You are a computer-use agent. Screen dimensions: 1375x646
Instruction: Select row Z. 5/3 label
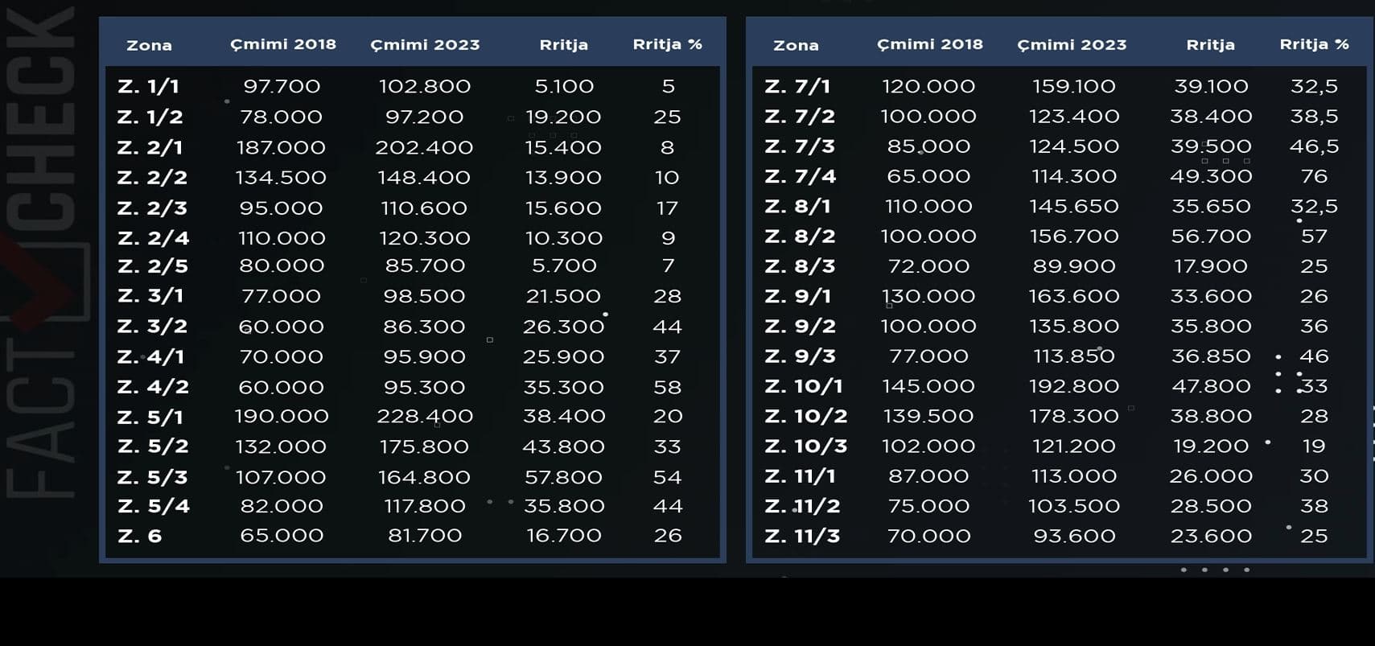tap(152, 477)
